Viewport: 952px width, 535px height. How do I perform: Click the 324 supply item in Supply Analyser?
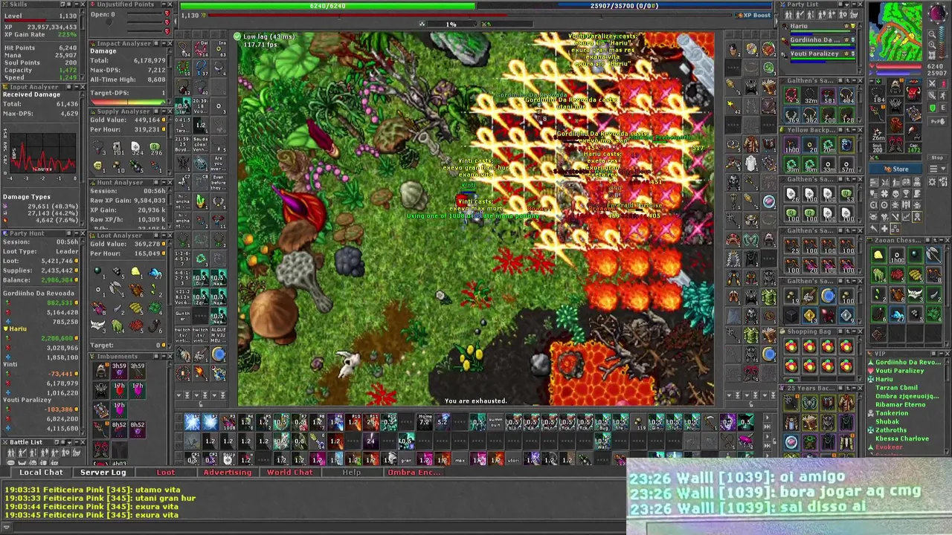point(136,148)
